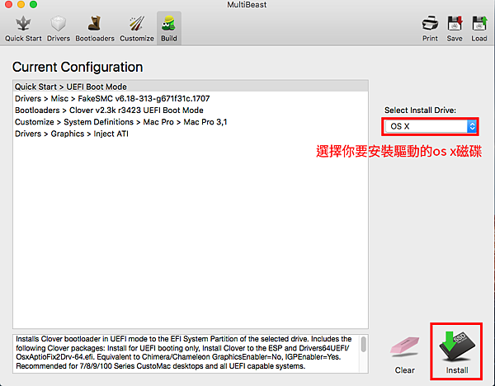
Task: Click the green zoom window button
Action: 33,4
